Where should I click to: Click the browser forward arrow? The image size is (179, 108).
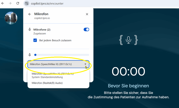tap(10, 3)
